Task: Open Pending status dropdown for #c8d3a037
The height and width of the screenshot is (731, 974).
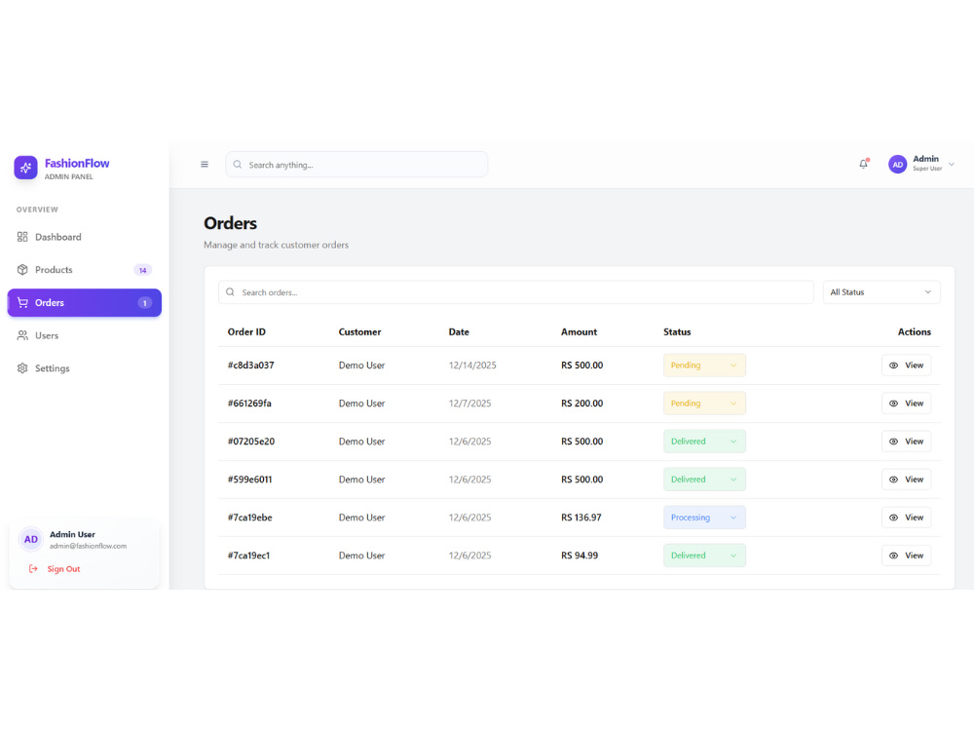Action: point(704,365)
